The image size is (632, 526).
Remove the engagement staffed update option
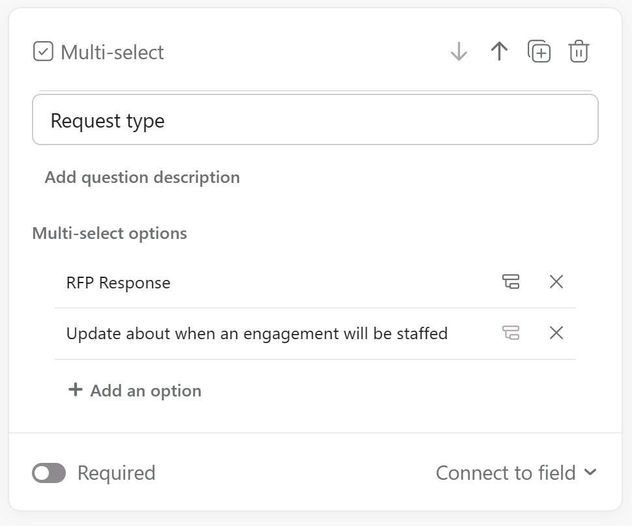point(556,333)
